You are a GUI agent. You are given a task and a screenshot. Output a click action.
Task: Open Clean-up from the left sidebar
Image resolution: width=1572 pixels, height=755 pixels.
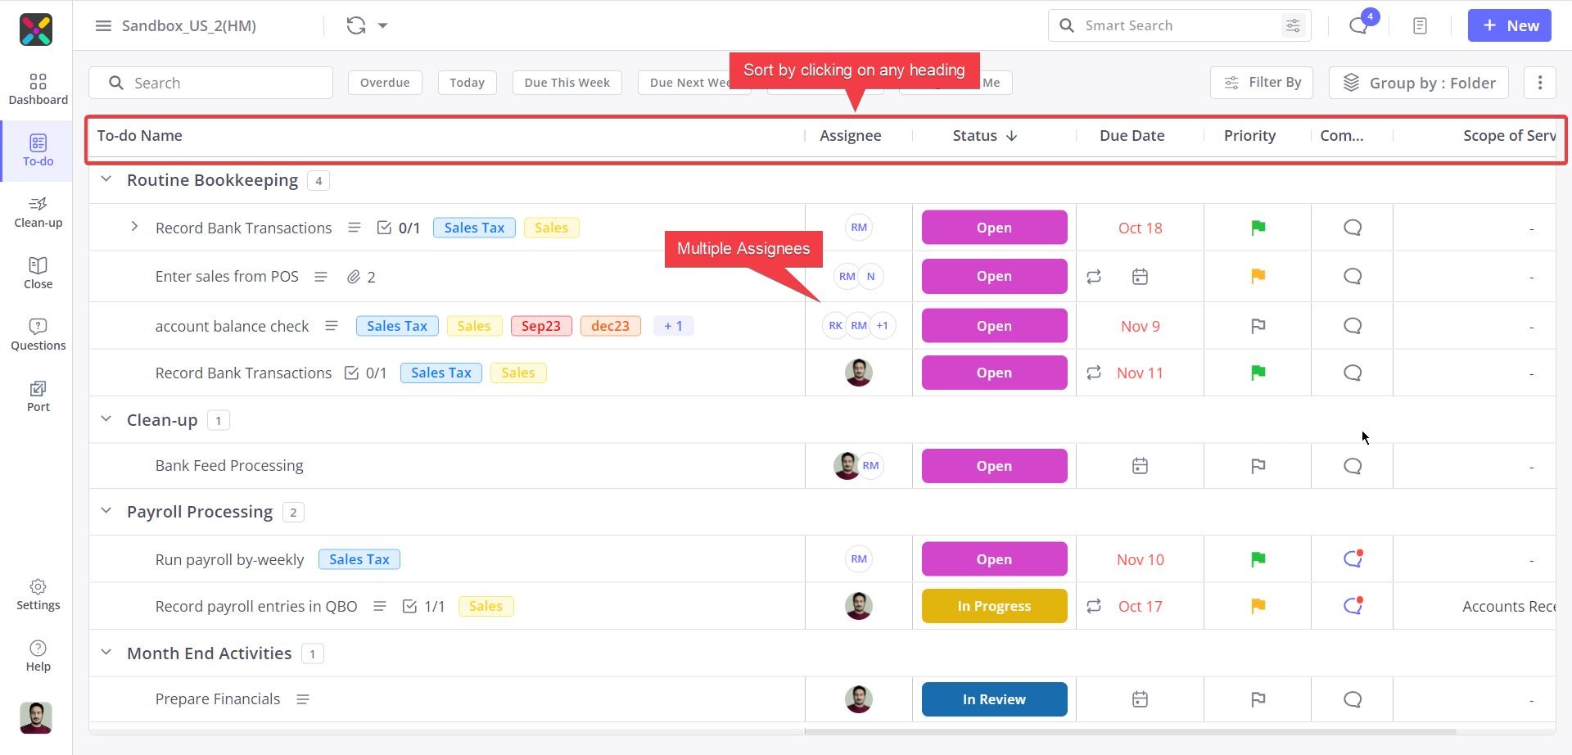pos(38,212)
